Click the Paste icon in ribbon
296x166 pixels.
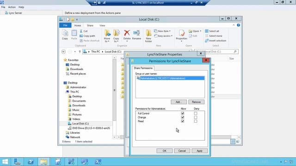(74, 35)
